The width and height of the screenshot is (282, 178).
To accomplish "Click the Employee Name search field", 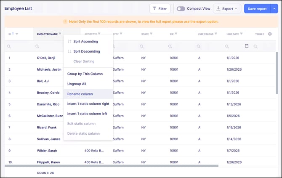I will 48,46.
